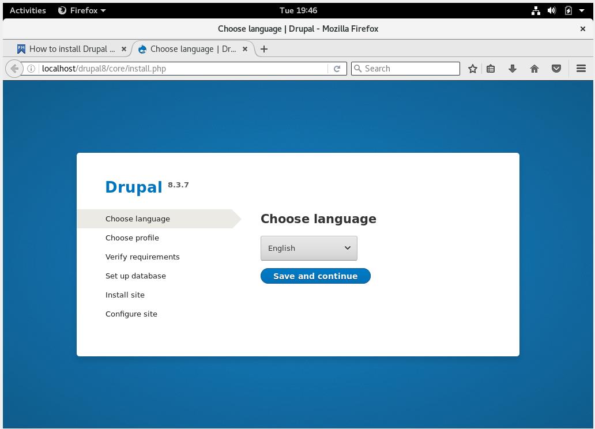Go to Firefox home page icon

pyautogui.click(x=534, y=69)
